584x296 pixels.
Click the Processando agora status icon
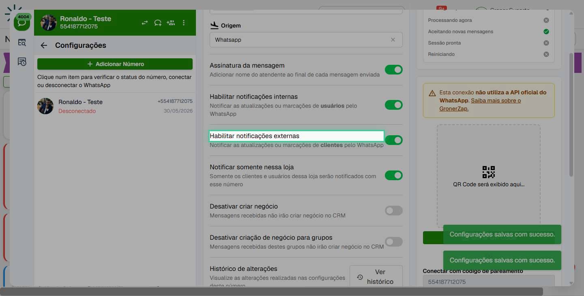tap(546, 20)
